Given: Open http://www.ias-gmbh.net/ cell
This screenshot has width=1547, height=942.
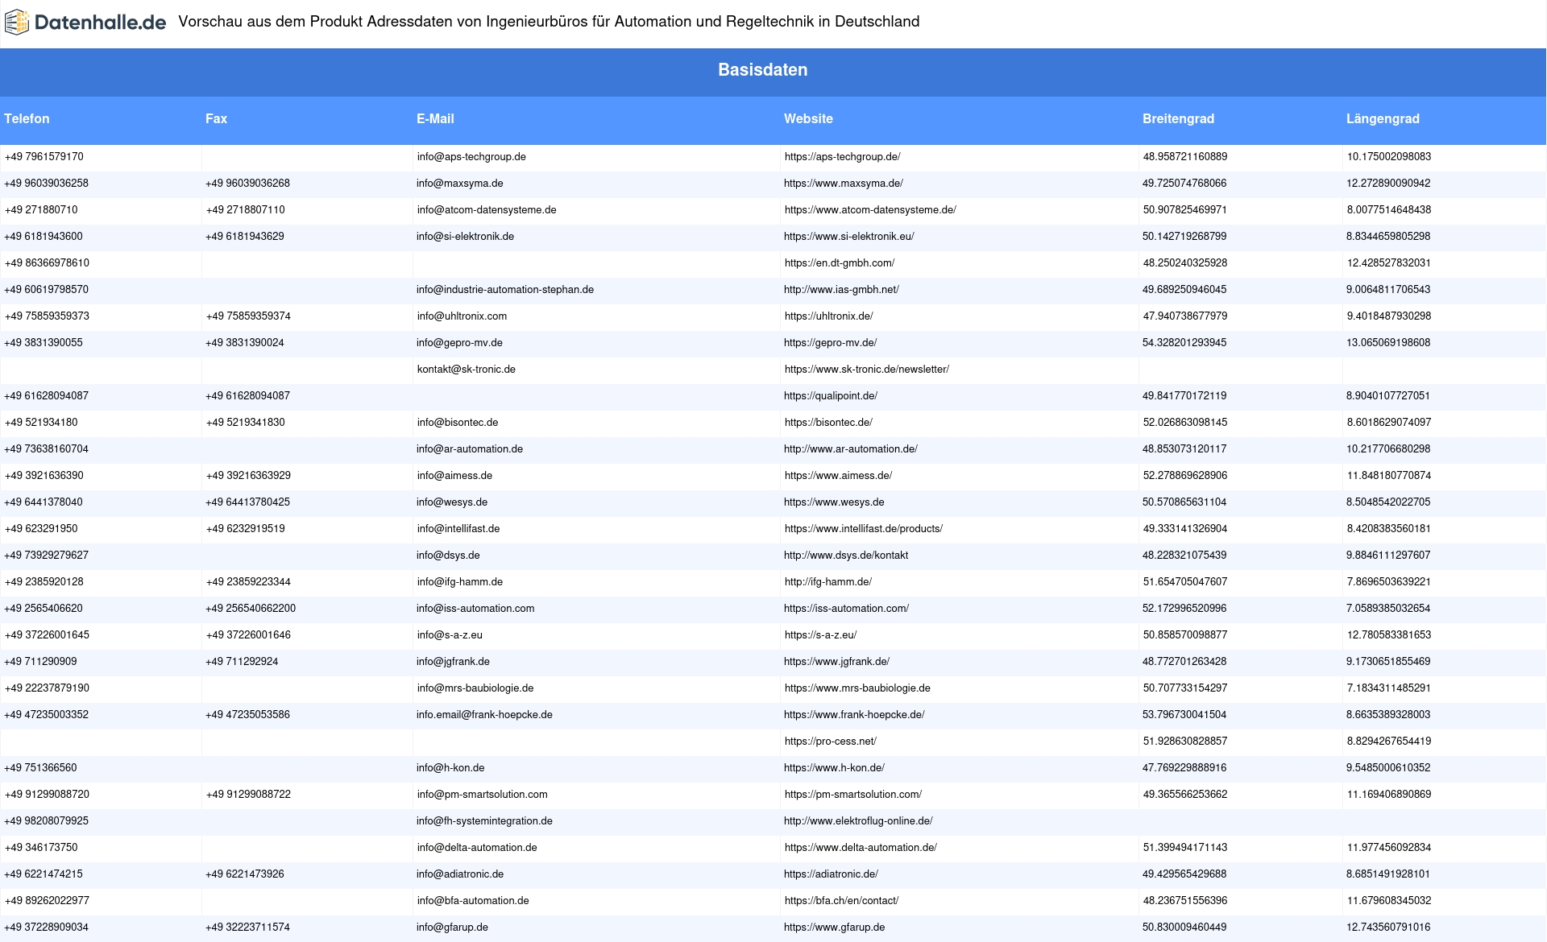Looking at the screenshot, I should (841, 290).
